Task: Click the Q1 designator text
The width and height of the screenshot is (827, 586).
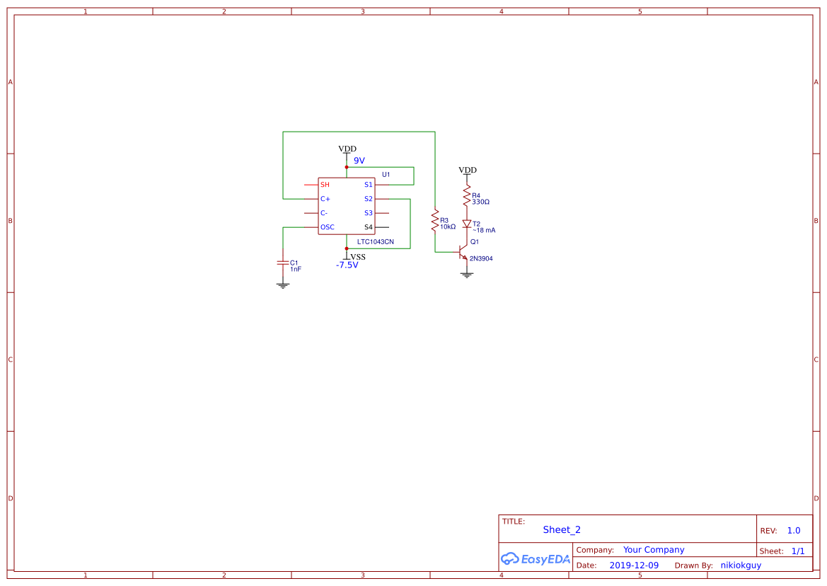Action: point(475,242)
